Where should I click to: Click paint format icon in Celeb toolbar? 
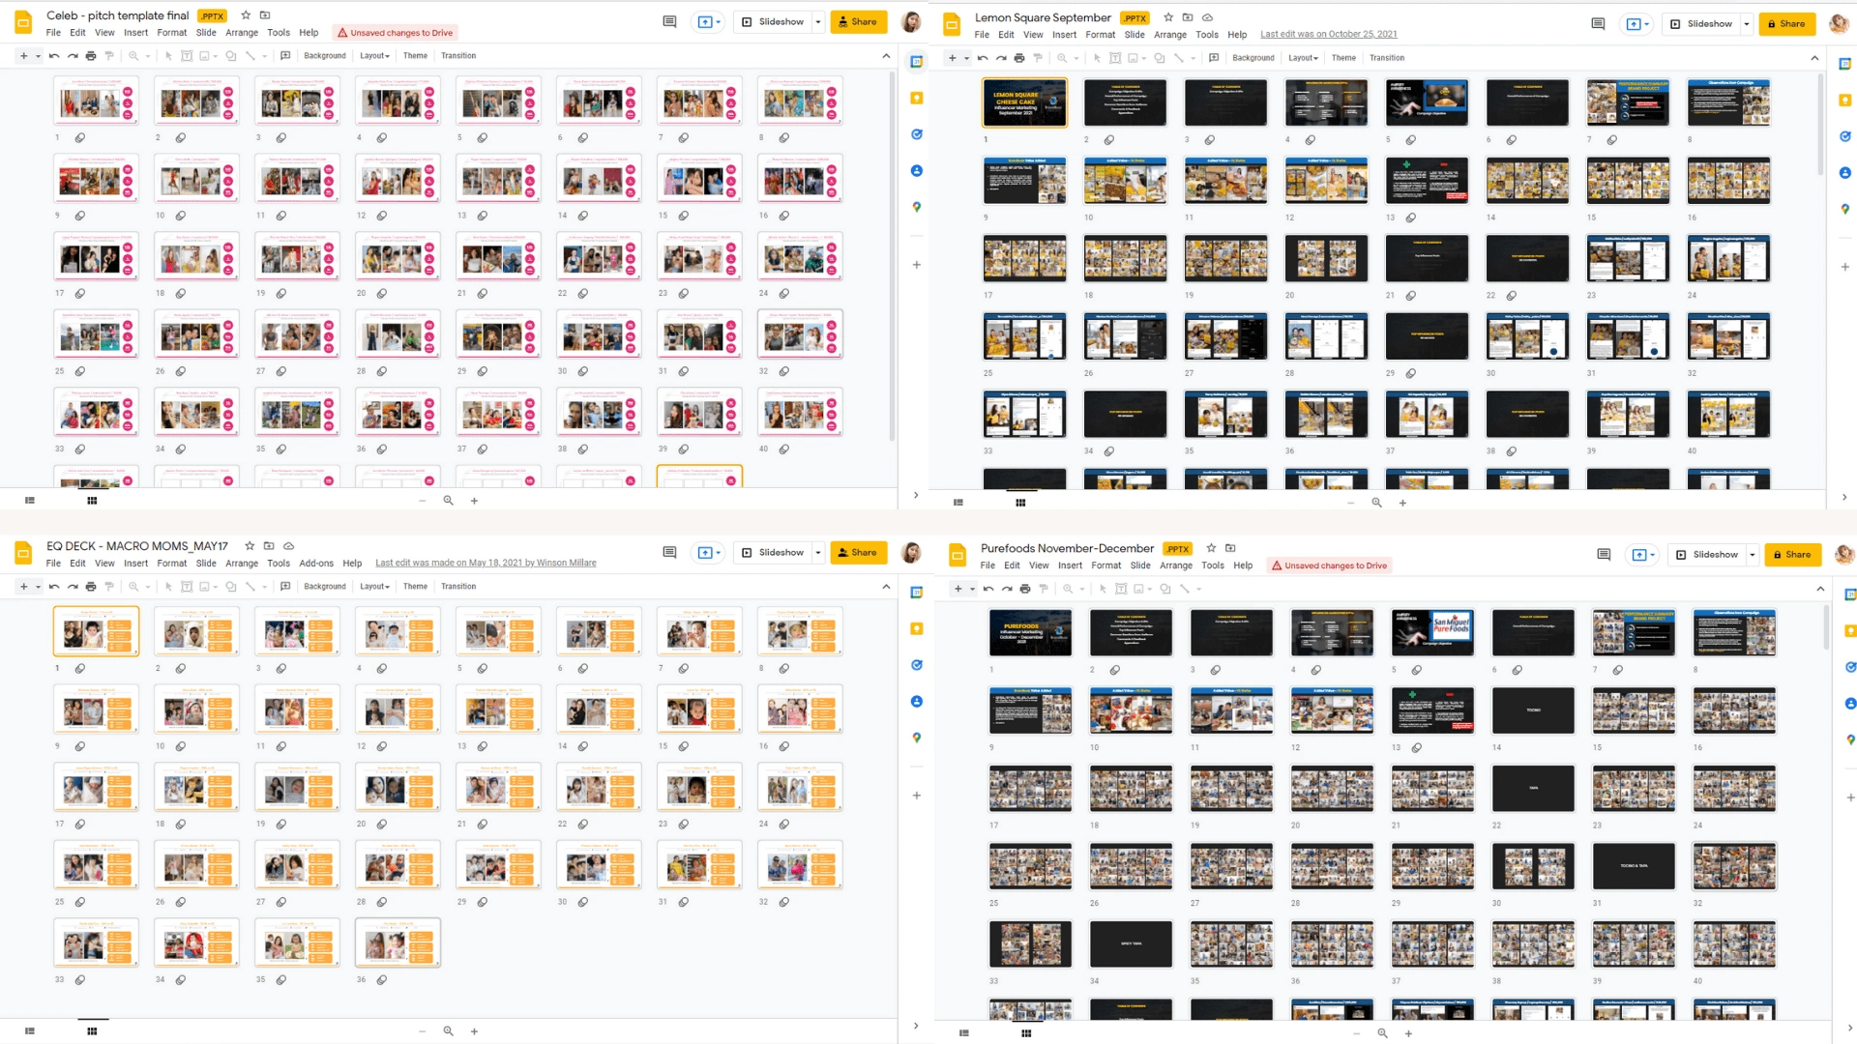pos(109,56)
